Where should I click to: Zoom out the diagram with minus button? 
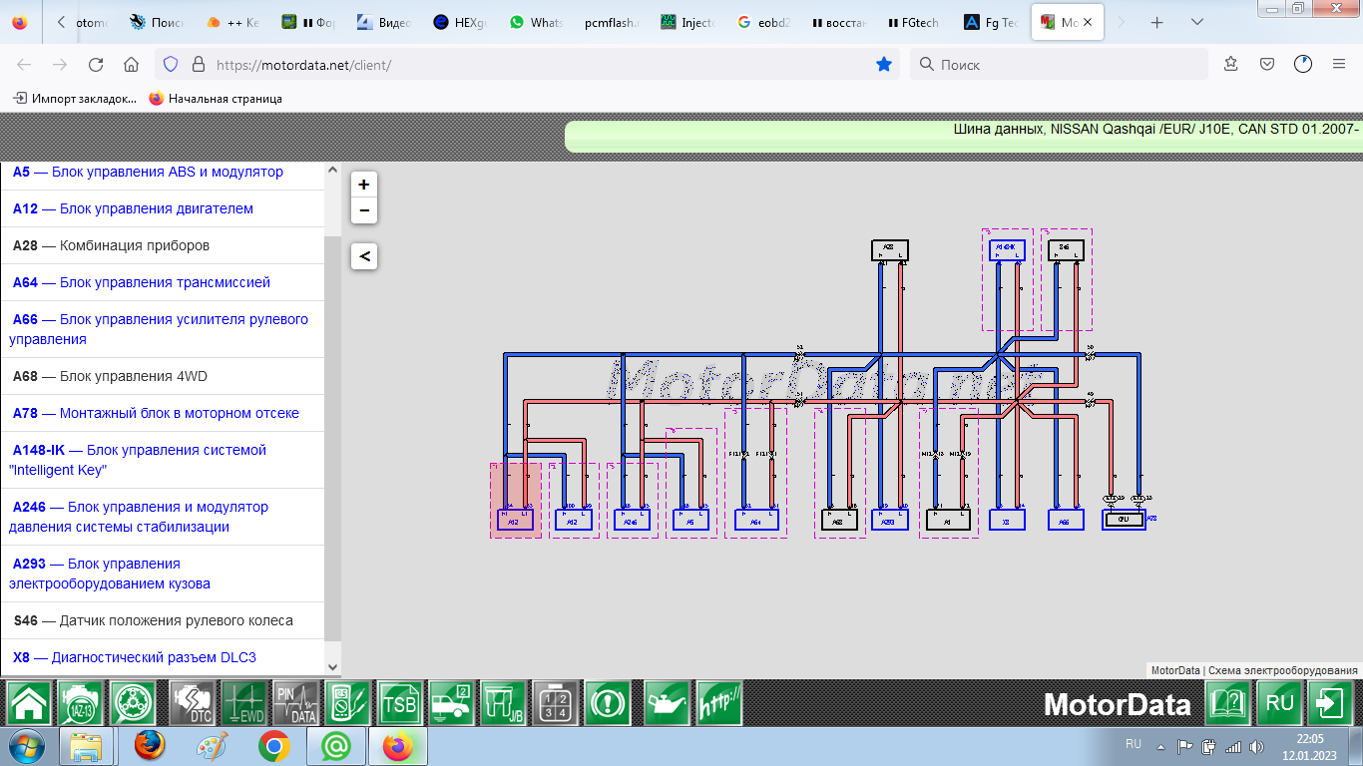pos(364,209)
